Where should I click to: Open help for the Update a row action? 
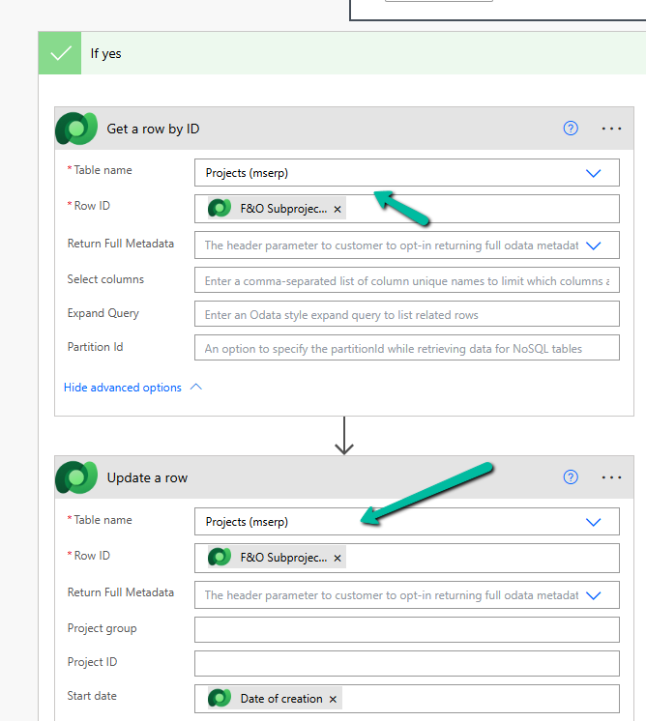[x=571, y=477]
